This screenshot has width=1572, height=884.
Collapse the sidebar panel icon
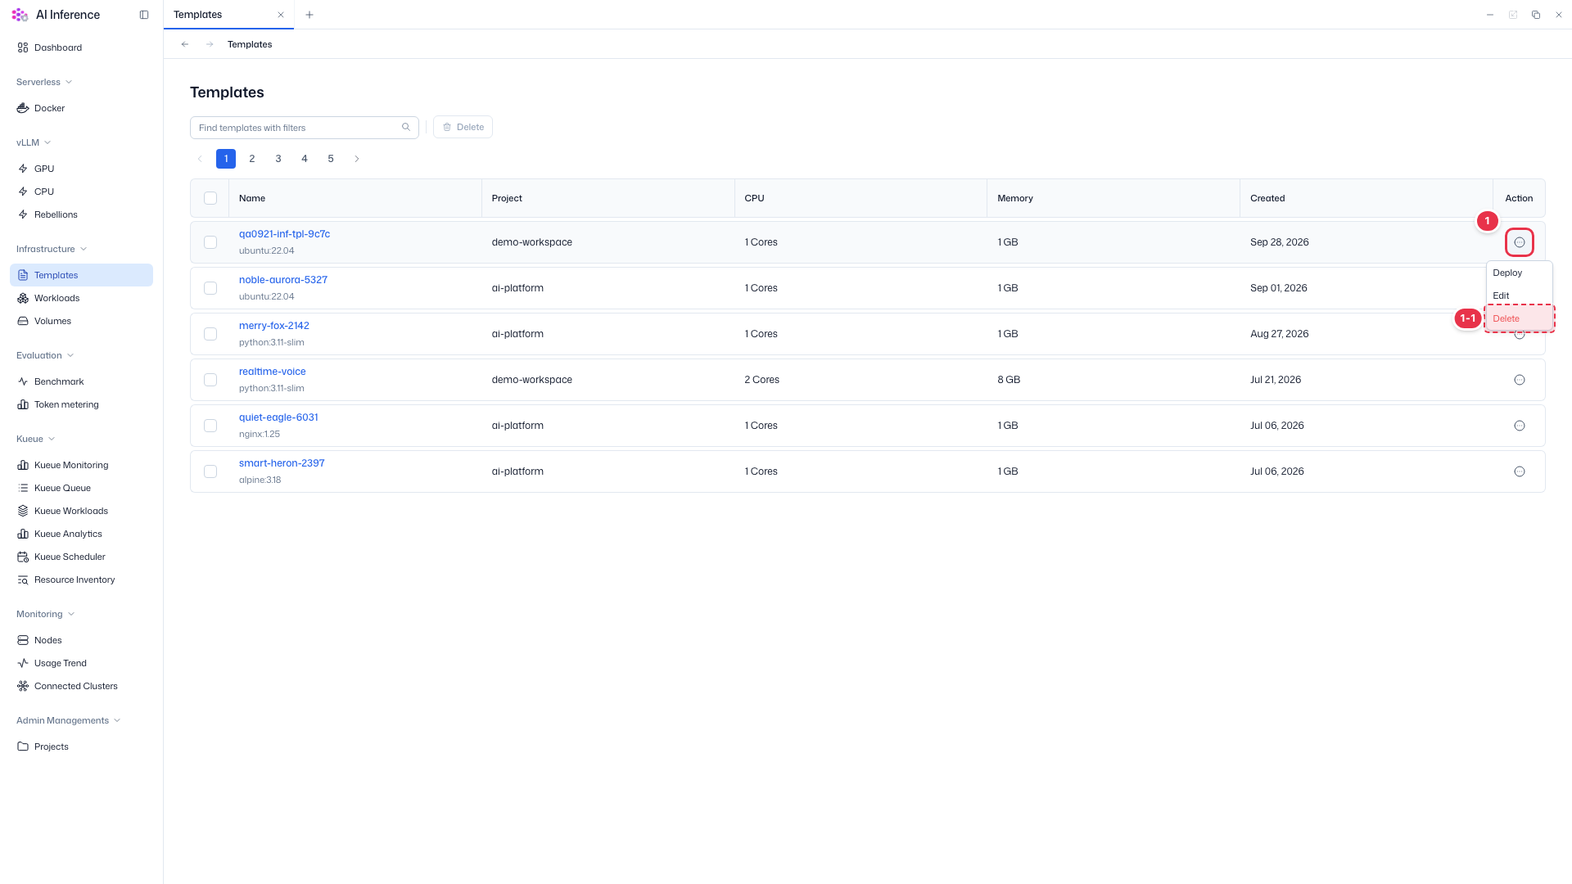click(144, 15)
